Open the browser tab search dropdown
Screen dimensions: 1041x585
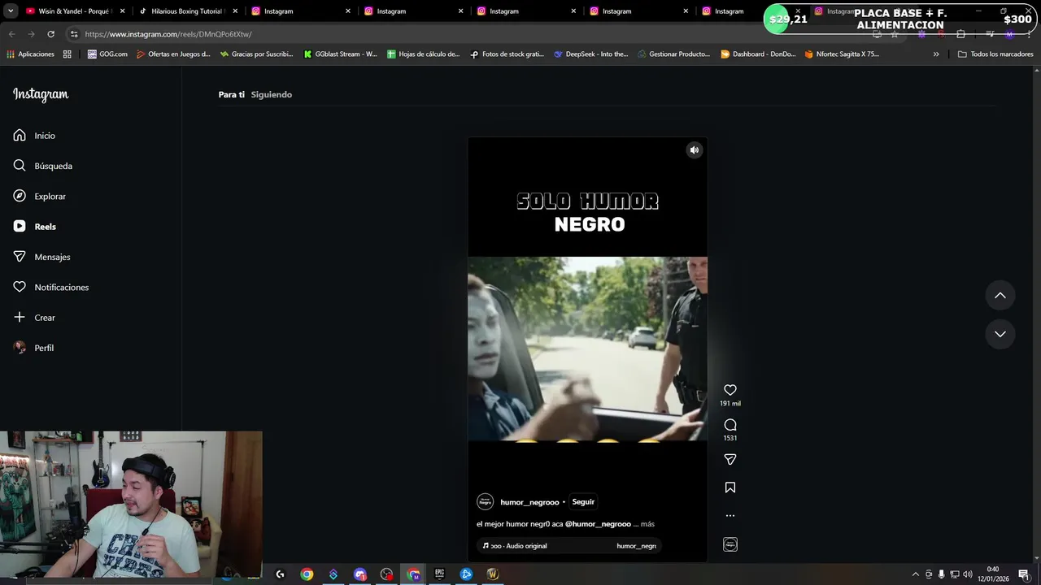[x=11, y=11]
